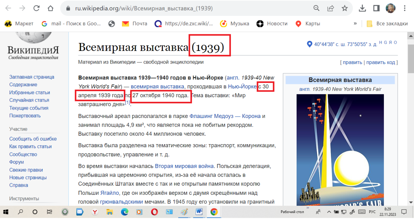Open the Opera browser taskbar icon

(154, 212)
